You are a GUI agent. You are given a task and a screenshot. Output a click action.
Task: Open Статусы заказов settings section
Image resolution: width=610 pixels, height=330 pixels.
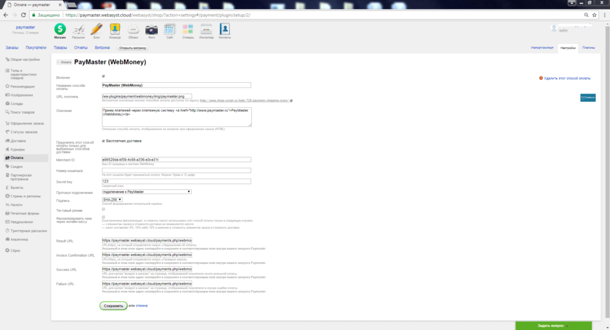[x=24, y=132]
